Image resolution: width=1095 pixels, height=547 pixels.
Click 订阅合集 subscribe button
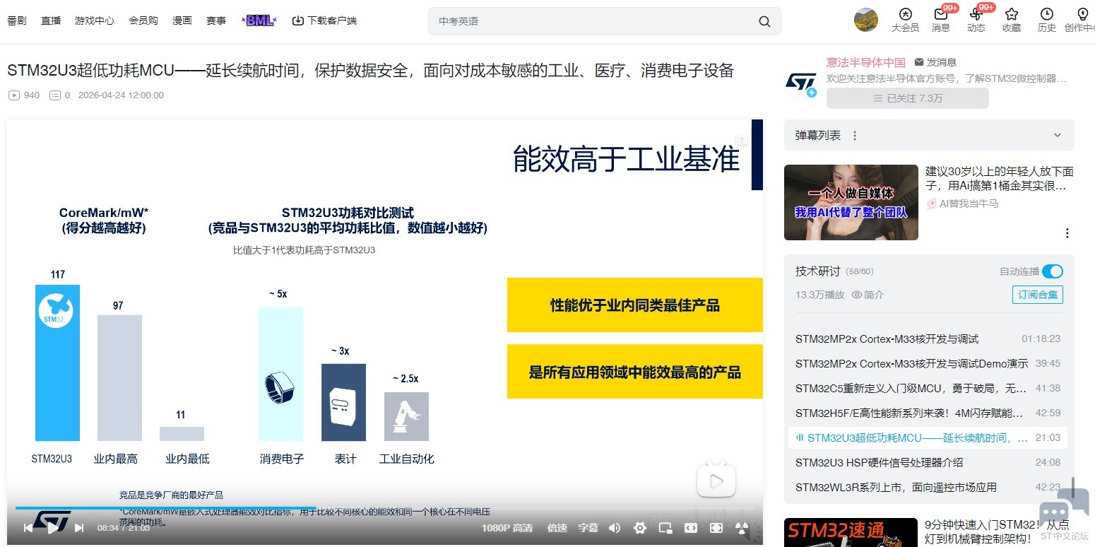coord(1037,295)
